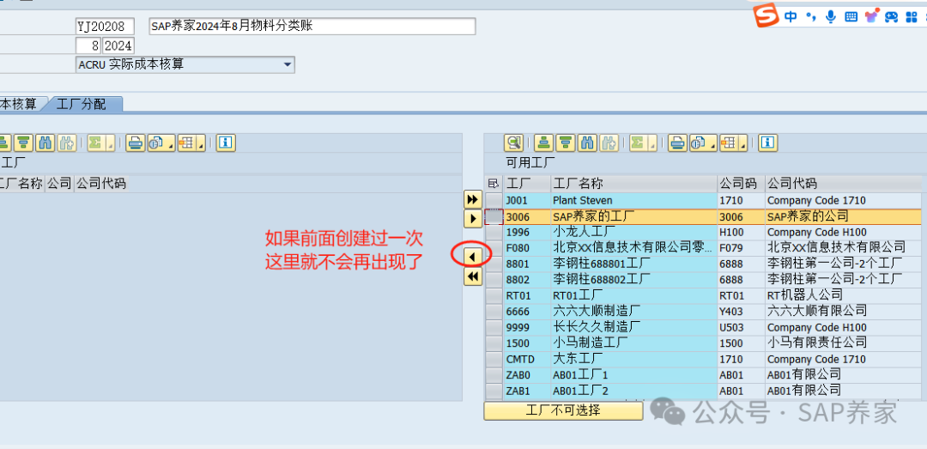Click Information icon in available plants toolbar
This screenshot has height=449, width=927.
click(x=767, y=143)
